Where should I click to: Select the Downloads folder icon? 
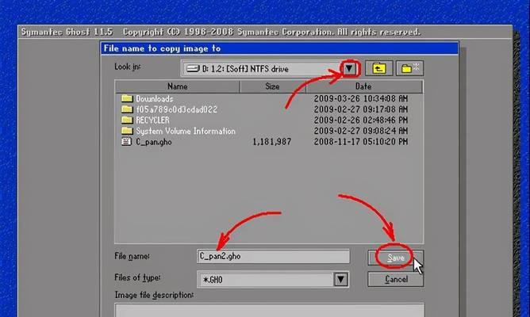pyautogui.click(x=127, y=98)
